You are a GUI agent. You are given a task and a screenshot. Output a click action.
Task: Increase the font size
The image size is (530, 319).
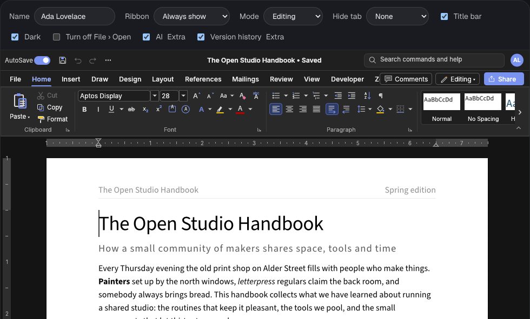point(196,96)
